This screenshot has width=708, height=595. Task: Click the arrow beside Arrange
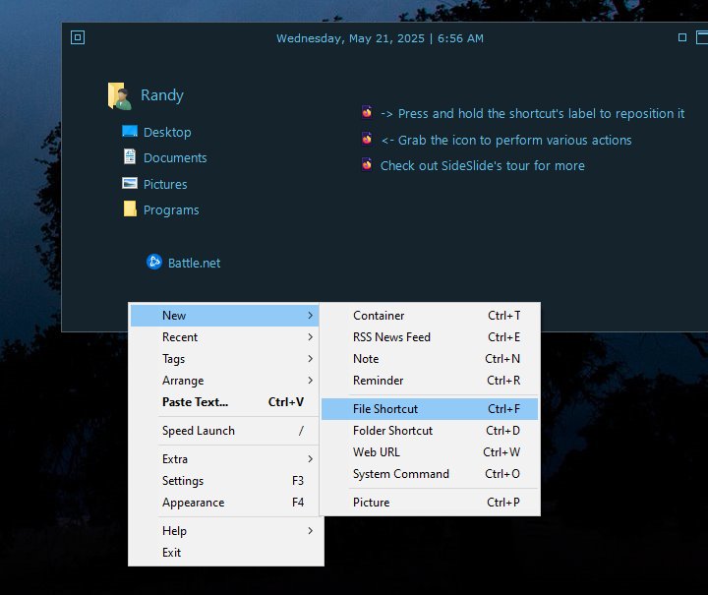[x=310, y=381]
